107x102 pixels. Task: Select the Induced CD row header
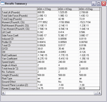(x=19, y=39)
